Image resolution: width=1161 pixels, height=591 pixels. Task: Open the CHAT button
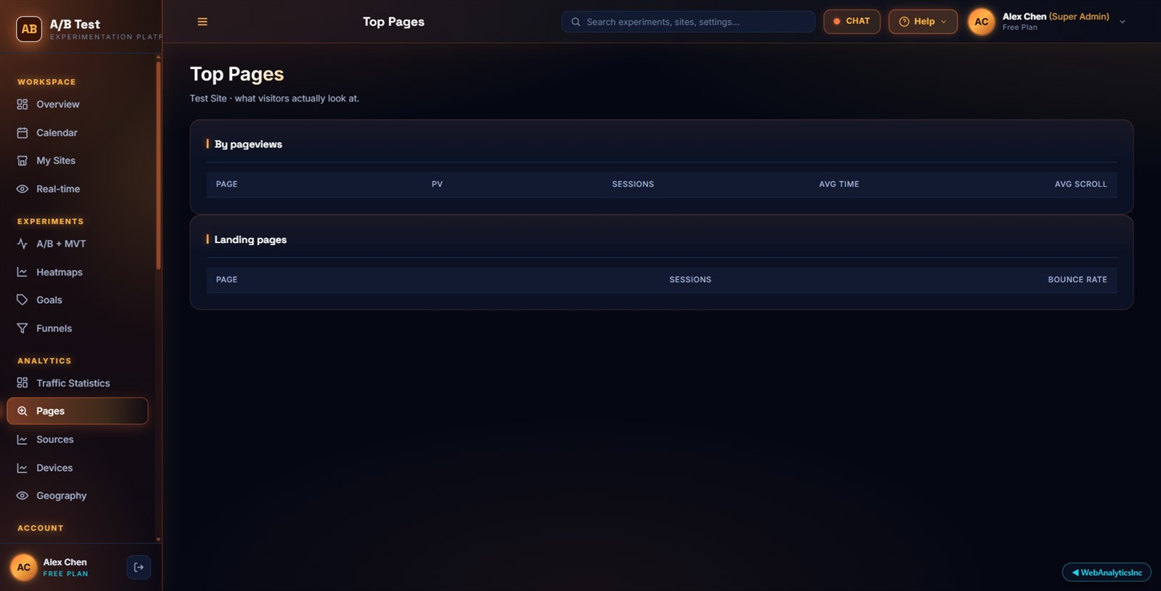[x=852, y=22]
